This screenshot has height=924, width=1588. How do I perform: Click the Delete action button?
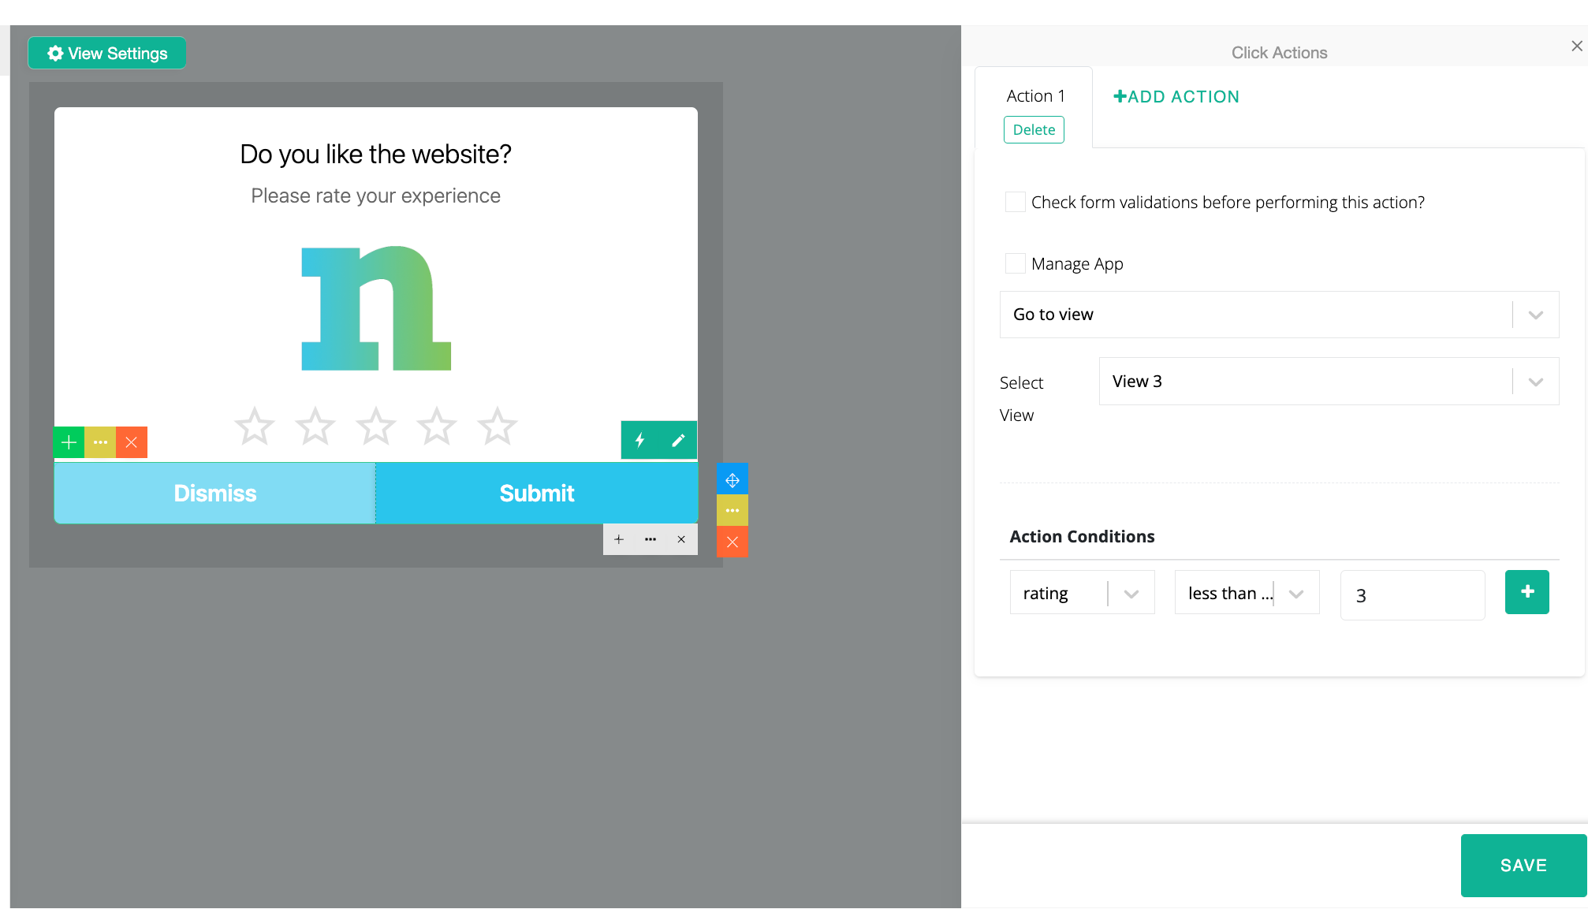click(x=1034, y=130)
